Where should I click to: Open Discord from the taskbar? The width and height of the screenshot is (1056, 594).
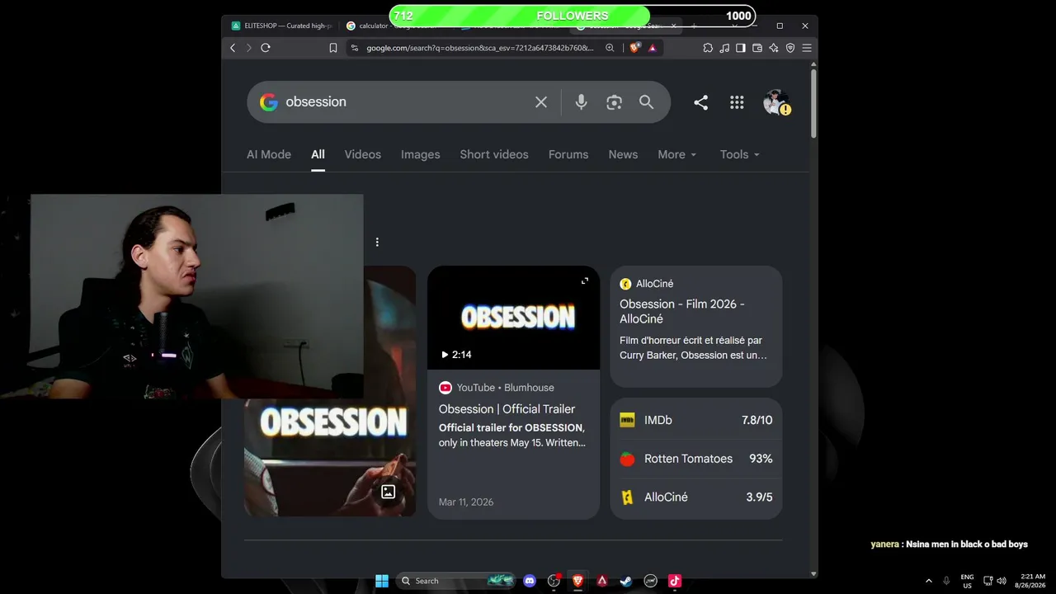530,581
